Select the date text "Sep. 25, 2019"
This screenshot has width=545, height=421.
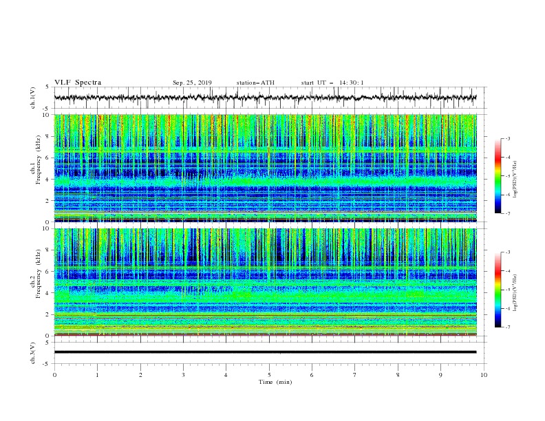[x=192, y=83]
